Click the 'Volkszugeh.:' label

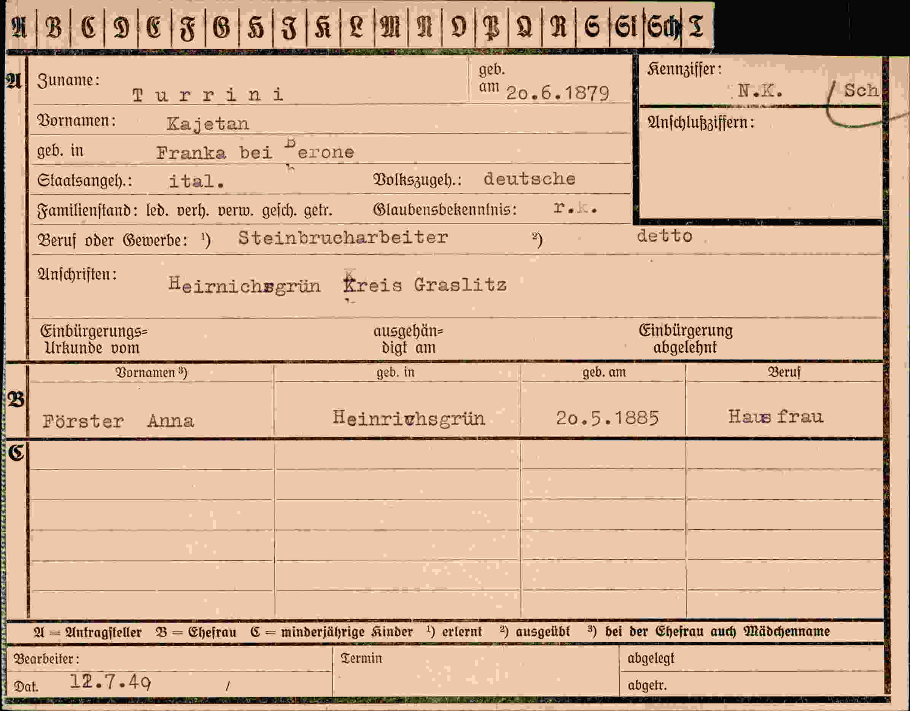pyautogui.click(x=417, y=180)
